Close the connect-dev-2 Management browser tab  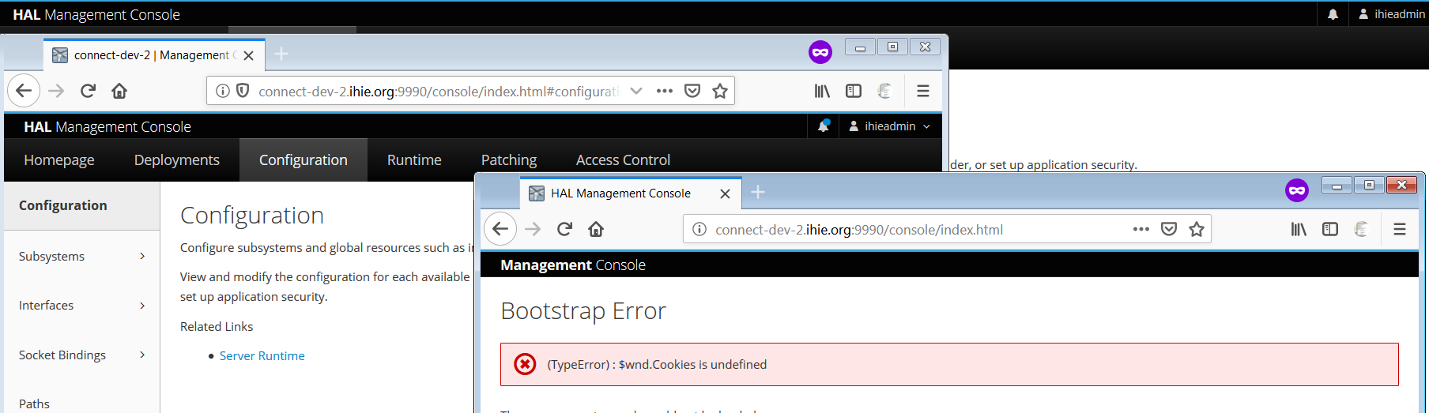[249, 55]
